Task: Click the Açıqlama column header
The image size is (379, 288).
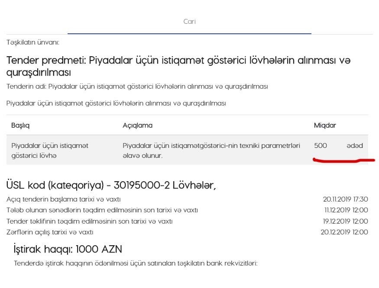Action: [137, 125]
